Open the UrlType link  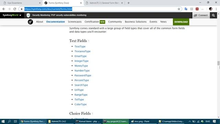79,90
